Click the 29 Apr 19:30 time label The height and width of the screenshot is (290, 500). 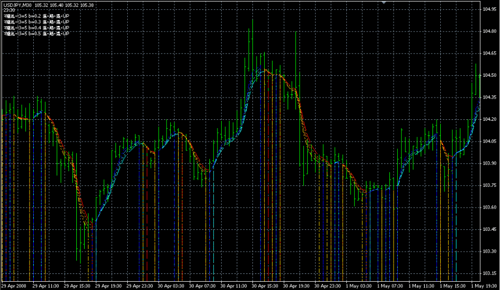click(x=109, y=286)
